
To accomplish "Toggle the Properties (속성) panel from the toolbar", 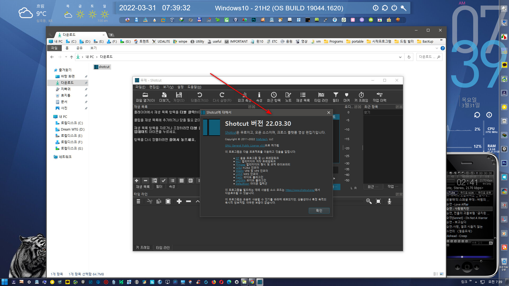I will [x=259, y=97].
